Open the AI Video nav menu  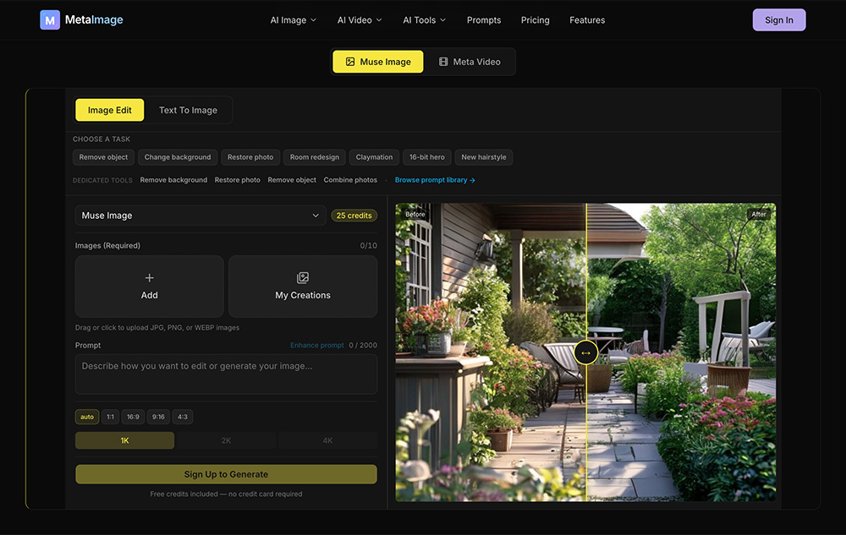click(x=360, y=20)
